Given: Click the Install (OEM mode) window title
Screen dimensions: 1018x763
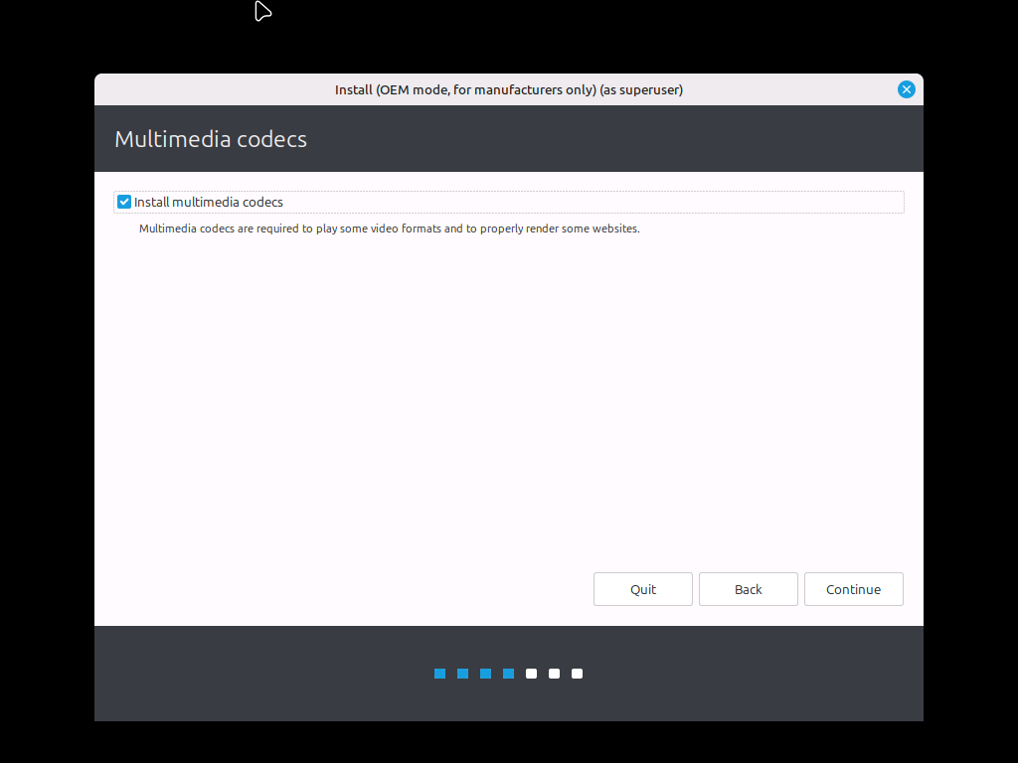Looking at the screenshot, I should (508, 89).
